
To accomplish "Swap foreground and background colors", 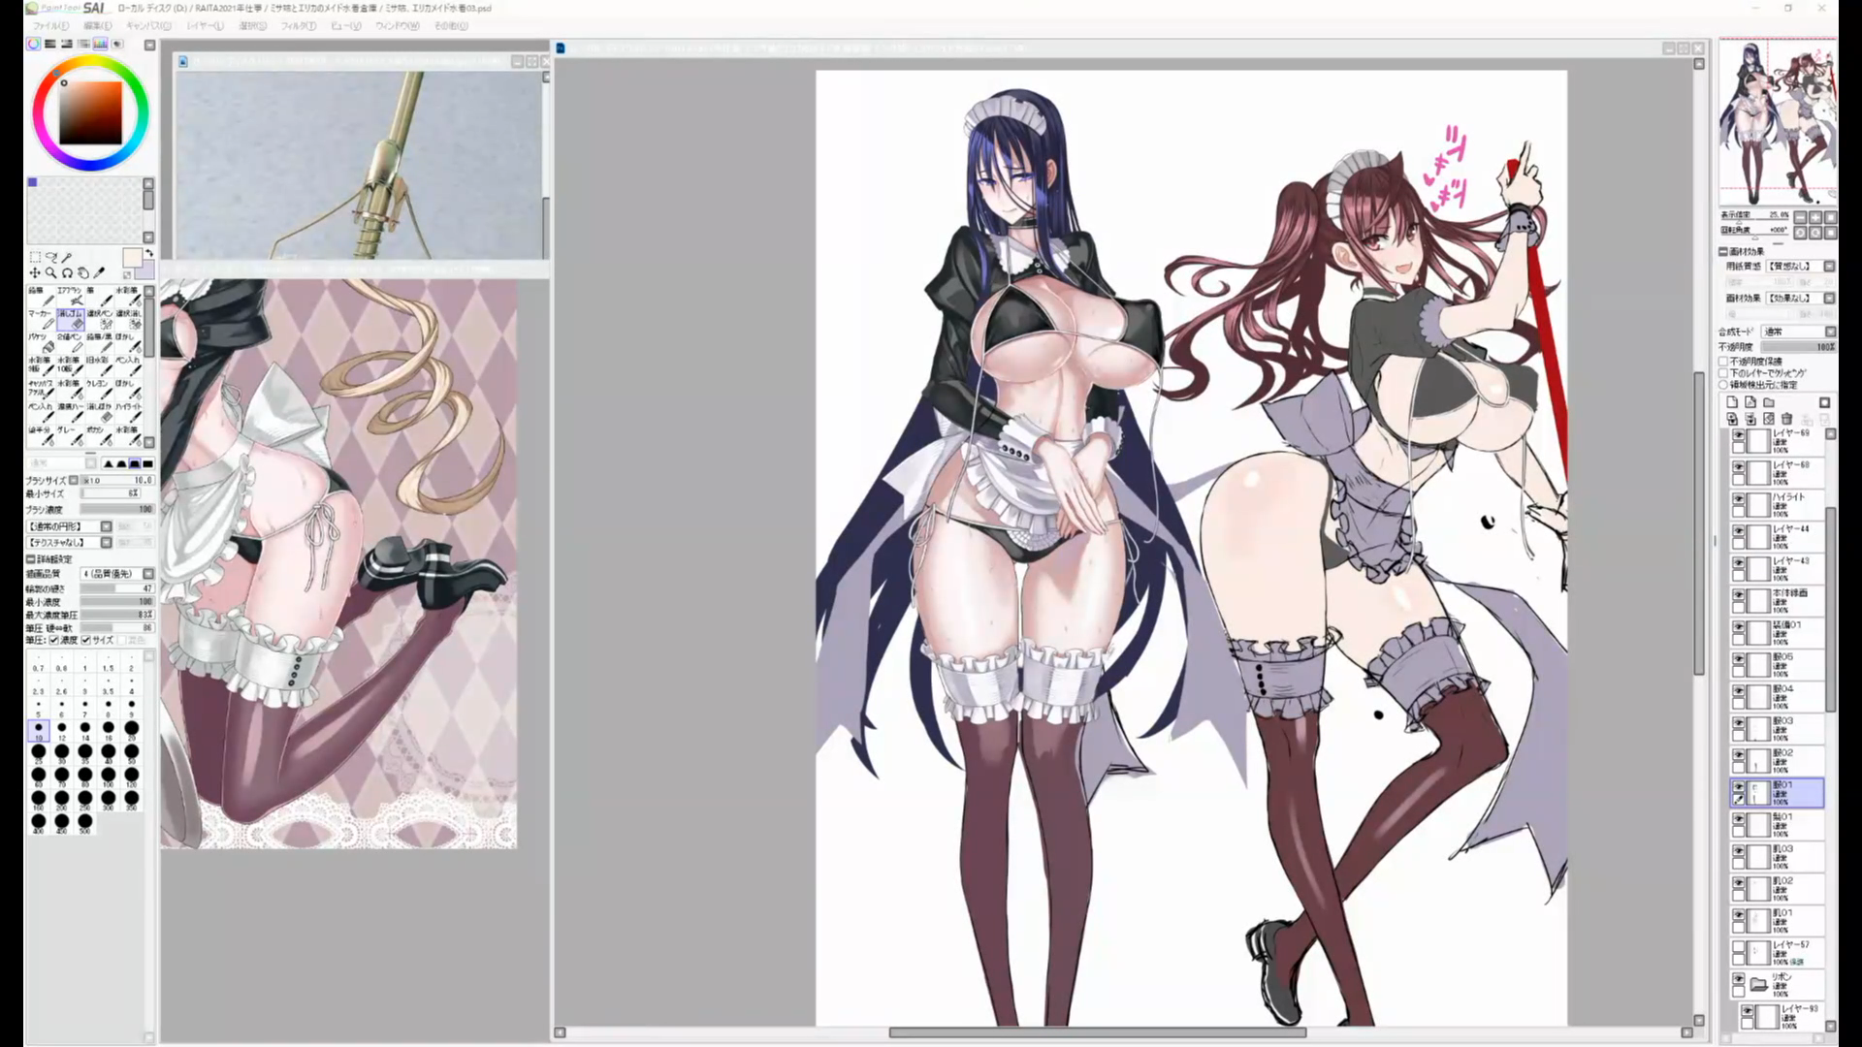I will click(148, 253).
